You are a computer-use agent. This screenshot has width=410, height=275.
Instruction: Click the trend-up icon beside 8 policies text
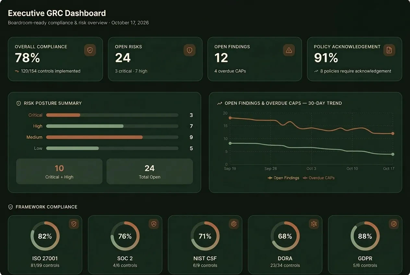316,71
